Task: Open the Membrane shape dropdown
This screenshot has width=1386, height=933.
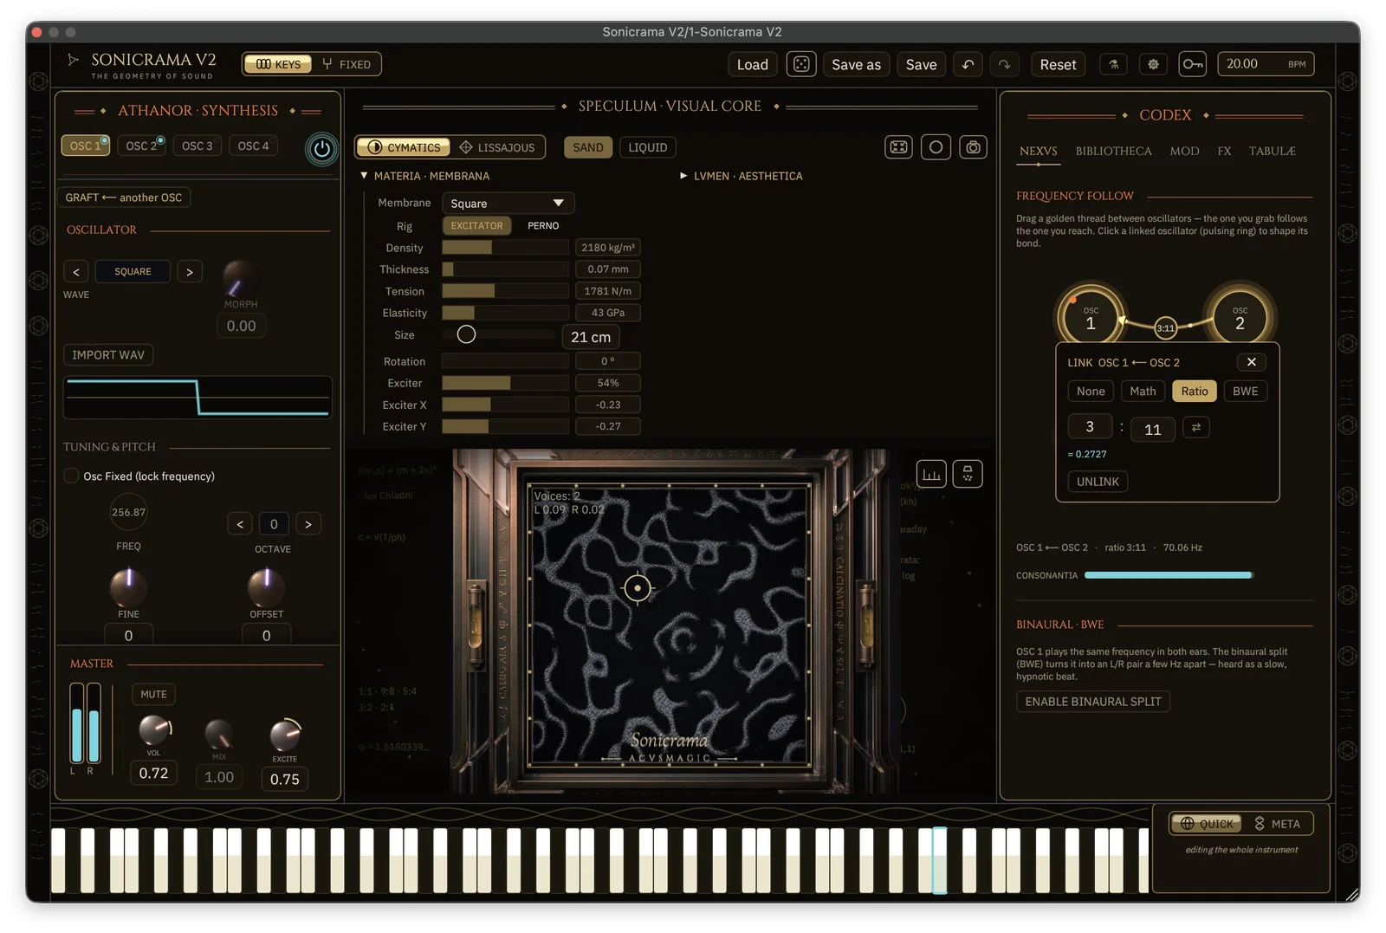Action: tap(508, 204)
